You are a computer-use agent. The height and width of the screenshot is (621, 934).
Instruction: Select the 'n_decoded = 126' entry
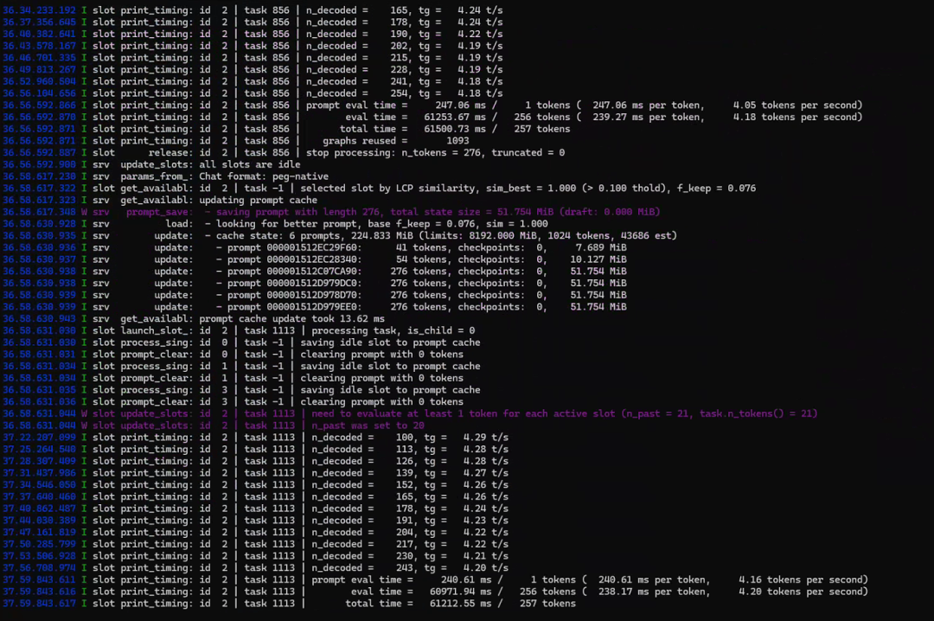(x=255, y=462)
